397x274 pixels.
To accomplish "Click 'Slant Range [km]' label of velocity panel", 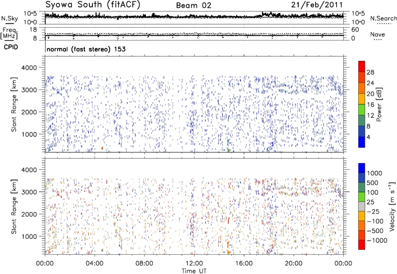I will coord(14,207).
